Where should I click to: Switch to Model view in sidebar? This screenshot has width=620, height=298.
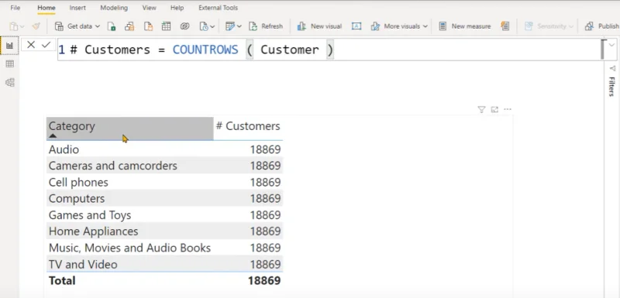coord(9,82)
